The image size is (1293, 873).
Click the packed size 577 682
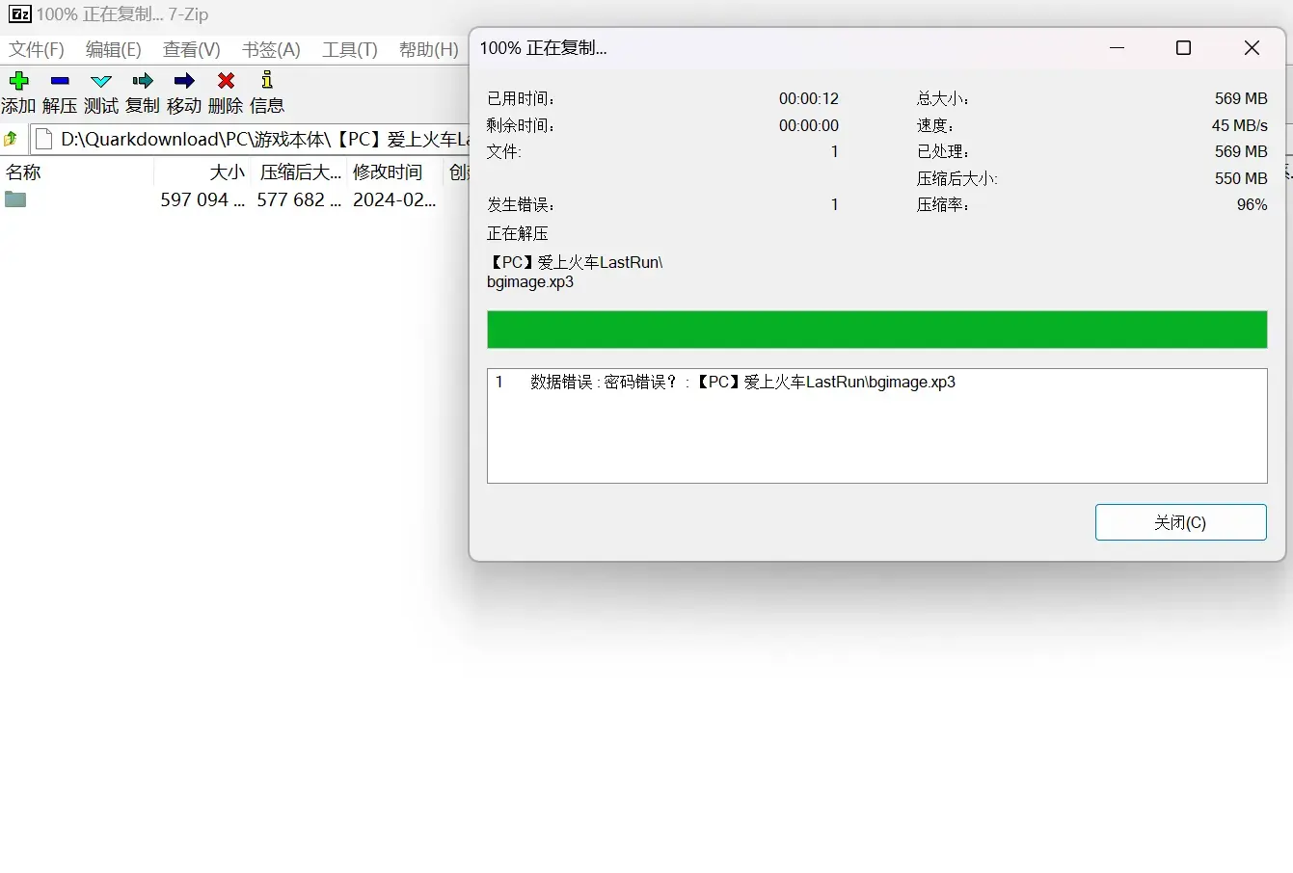point(298,199)
